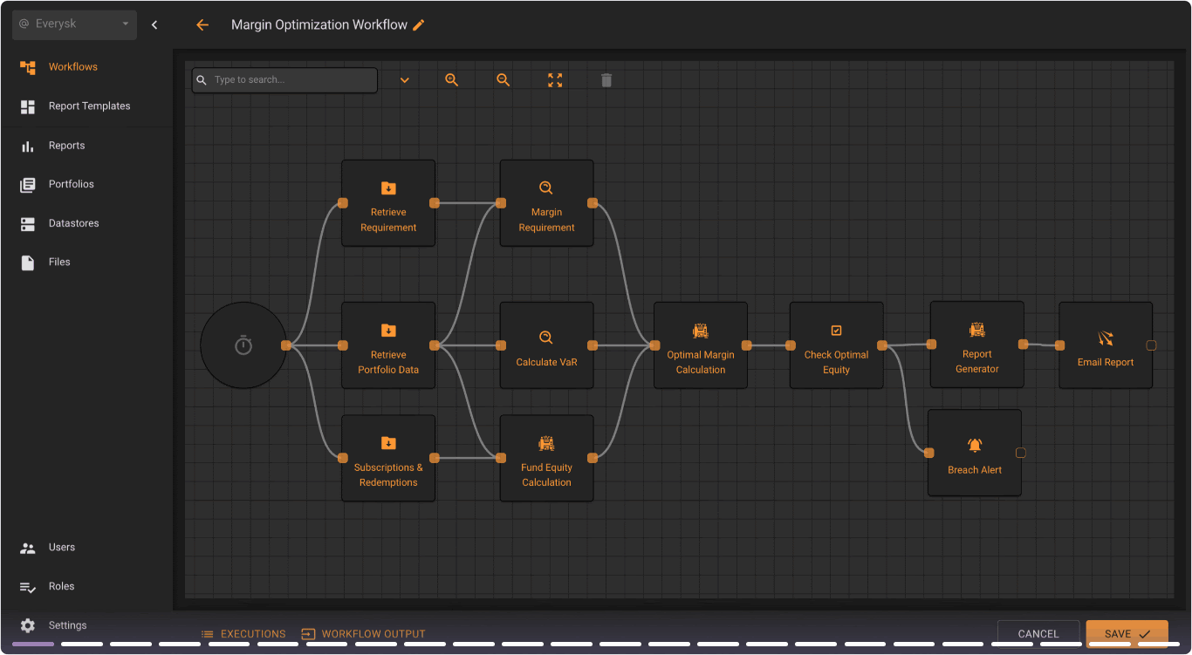Click the CANCEL button

(x=1038, y=634)
